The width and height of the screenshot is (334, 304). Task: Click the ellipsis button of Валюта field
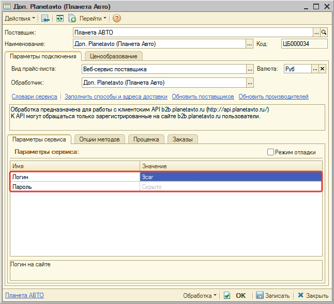point(315,69)
